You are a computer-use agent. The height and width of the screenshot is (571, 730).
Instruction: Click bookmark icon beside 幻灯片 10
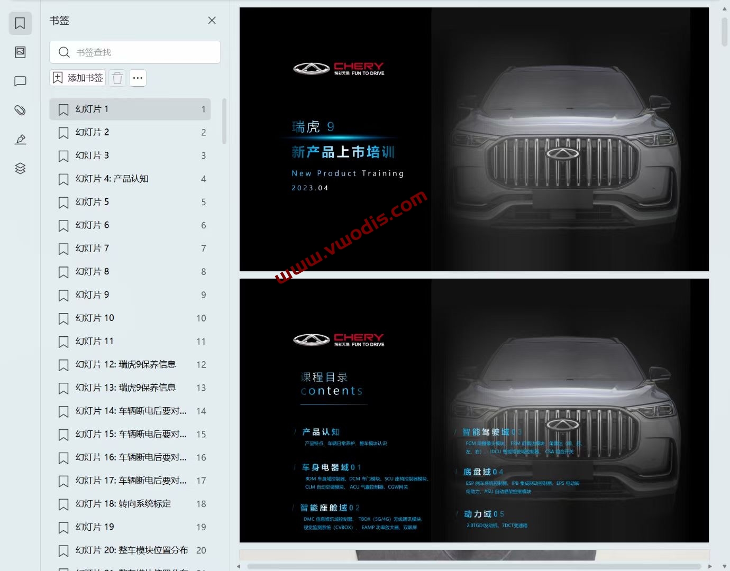(63, 319)
